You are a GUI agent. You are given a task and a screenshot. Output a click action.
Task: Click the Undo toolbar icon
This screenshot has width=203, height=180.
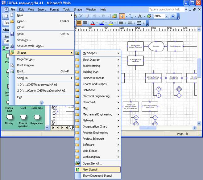click(x=95, y=16)
